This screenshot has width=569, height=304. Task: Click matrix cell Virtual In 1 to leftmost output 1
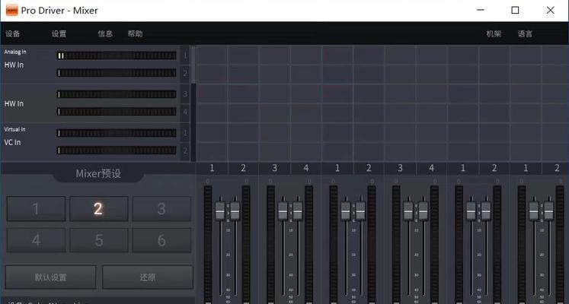(x=212, y=132)
